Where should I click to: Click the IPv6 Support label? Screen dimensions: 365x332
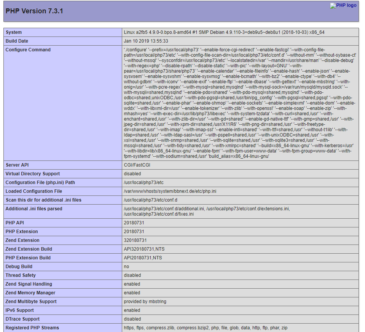click(x=19, y=310)
